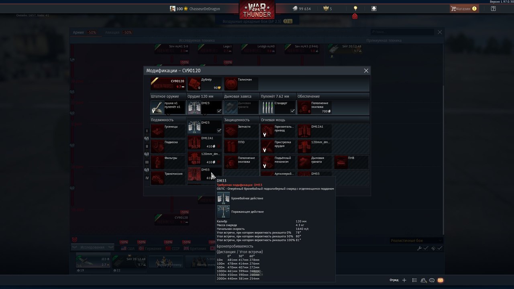Select Пополнение экипажа under Обеспечение
Image resolution: width=514 pixels, height=289 pixels.
(315, 107)
